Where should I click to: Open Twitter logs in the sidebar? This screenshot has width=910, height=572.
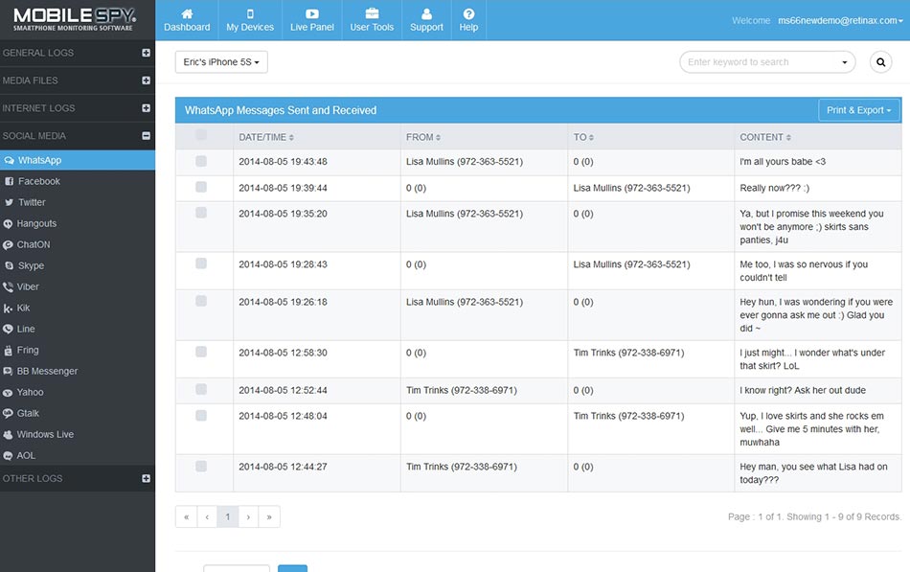pyautogui.click(x=32, y=202)
